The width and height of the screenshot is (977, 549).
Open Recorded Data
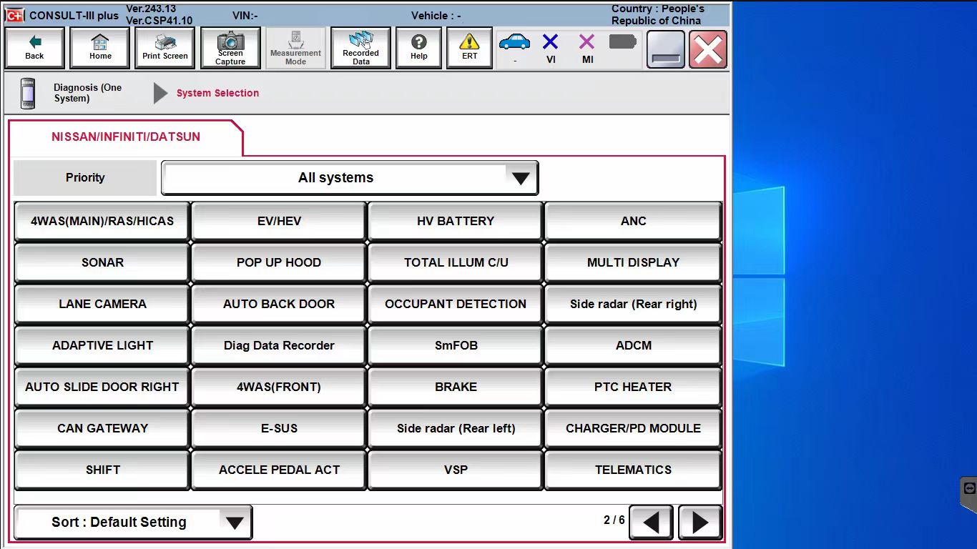pos(360,48)
